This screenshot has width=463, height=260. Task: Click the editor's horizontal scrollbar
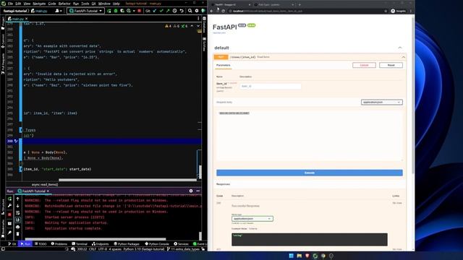click(x=127, y=180)
